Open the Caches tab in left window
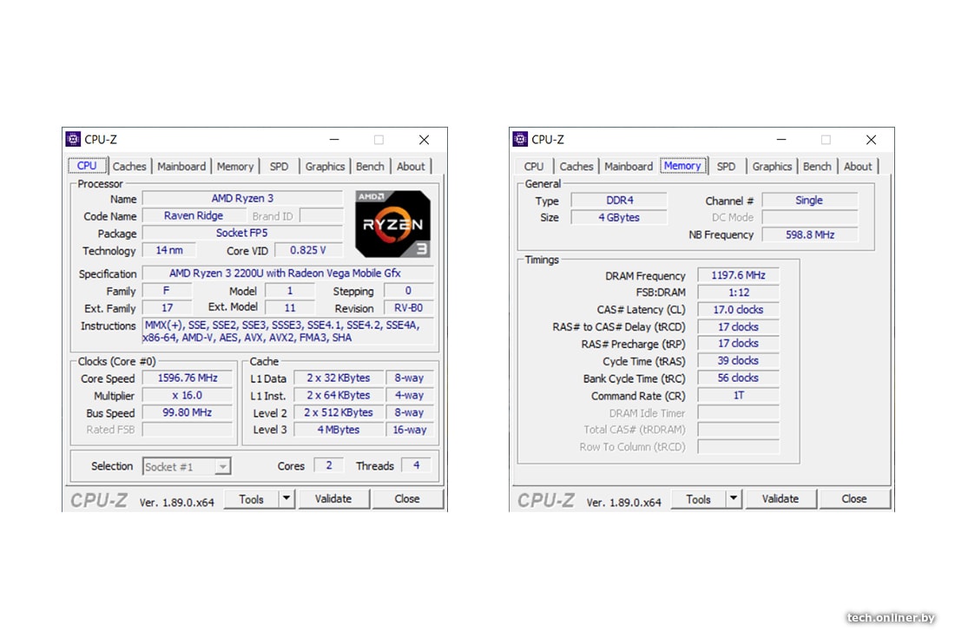The height and width of the screenshot is (638, 955). pyautogui.click(x=129, y=166)
